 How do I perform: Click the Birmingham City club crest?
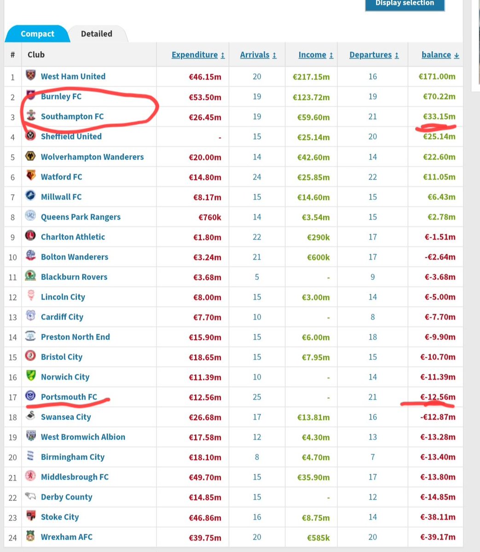coord(31,455)
